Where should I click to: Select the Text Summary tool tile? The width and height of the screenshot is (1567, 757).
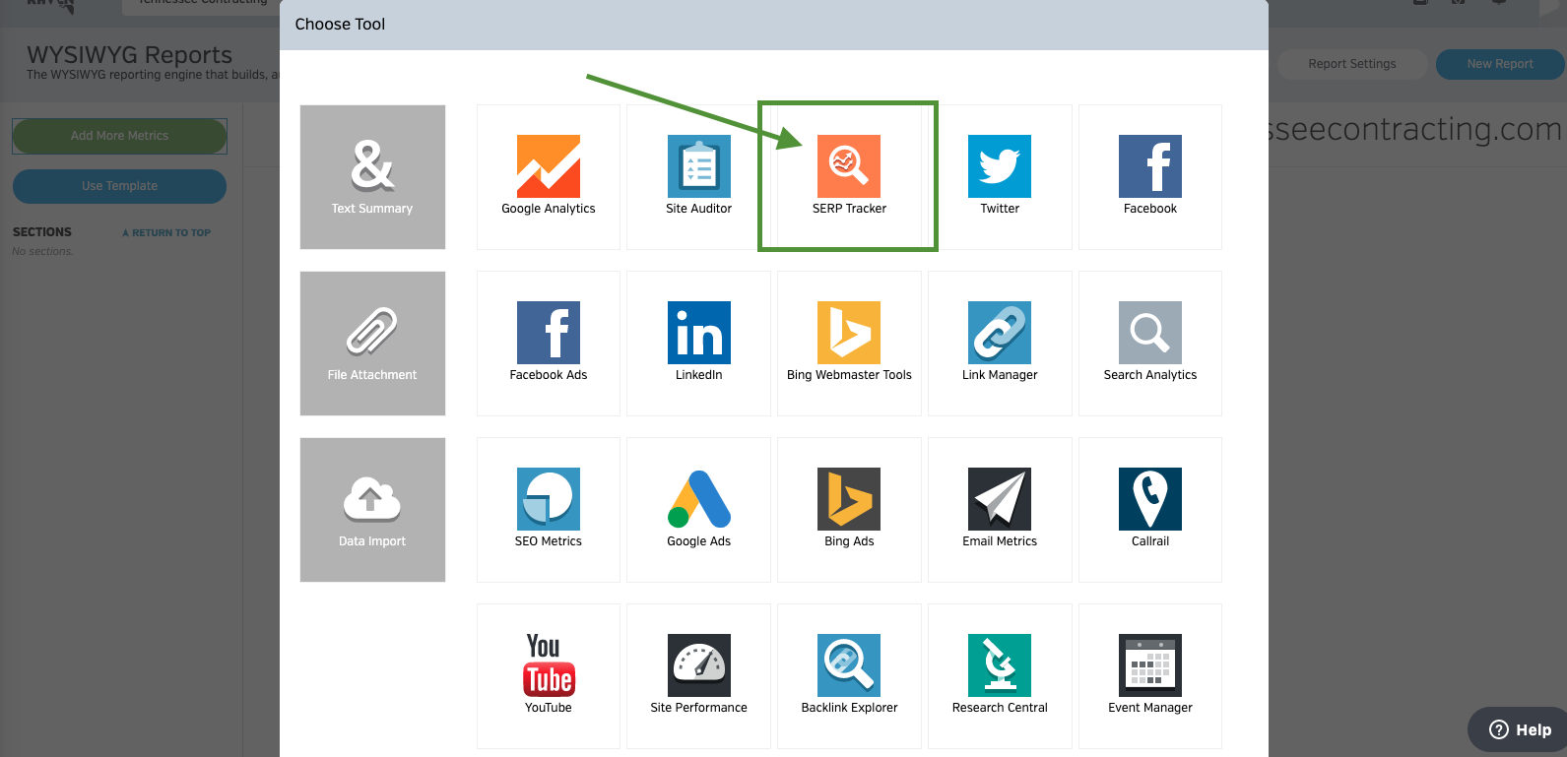pos(372,177)
